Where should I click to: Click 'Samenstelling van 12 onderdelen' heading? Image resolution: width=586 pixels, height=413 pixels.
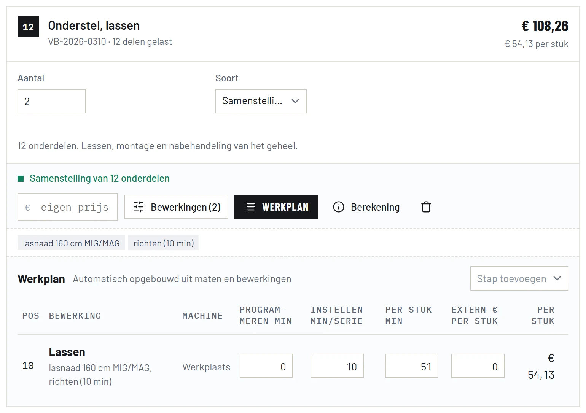pos(100,178)
